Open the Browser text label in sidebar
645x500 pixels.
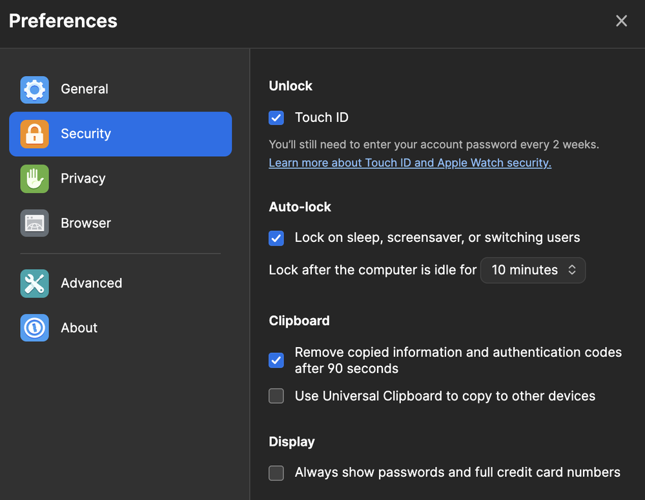pos(86,223)
